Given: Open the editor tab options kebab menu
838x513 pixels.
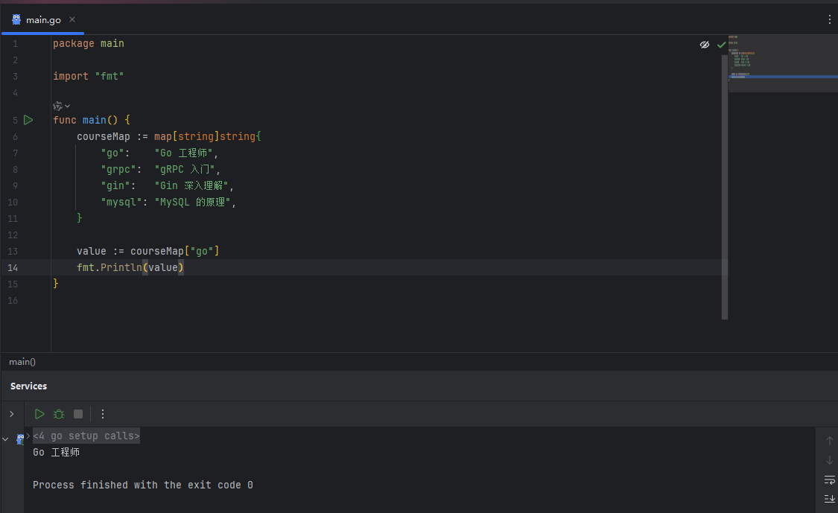Looking at the screenshot, I should point(830,20).
